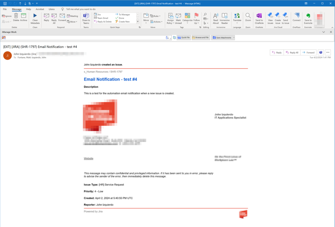Click Send to issue in Jira Cloud
335x227 pixels.
(x=285, y=19)
